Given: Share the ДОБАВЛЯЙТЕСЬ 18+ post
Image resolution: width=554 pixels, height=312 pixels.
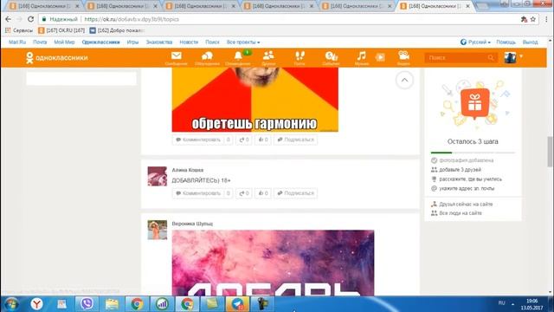Looking at the screenshot, I should point(244,193).
